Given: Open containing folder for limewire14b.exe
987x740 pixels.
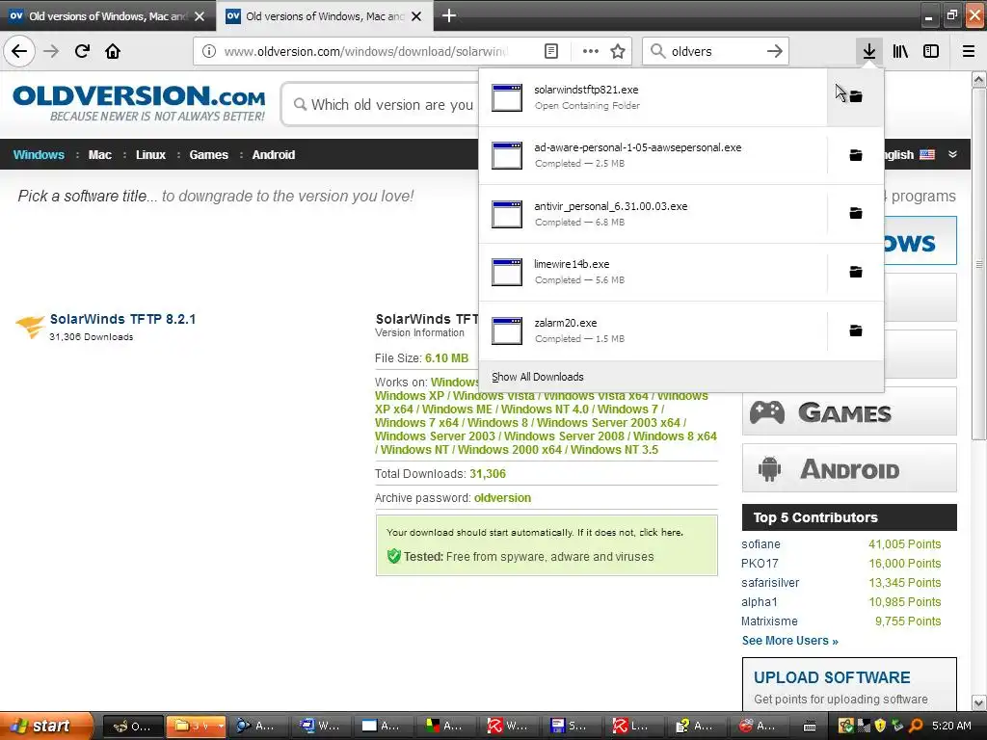Looking at the screenshot, I should click(856, 272).
